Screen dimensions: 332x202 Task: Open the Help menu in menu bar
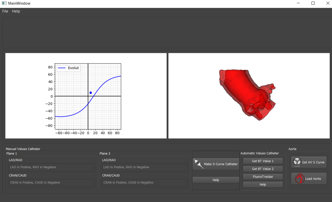point(16,11)
